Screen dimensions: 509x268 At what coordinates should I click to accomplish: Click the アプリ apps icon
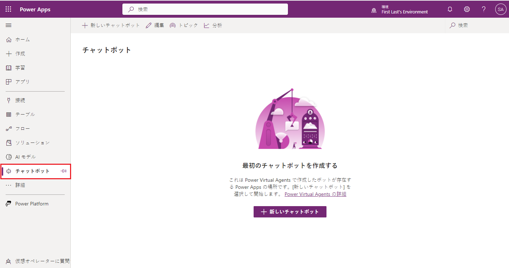point(9,82)
